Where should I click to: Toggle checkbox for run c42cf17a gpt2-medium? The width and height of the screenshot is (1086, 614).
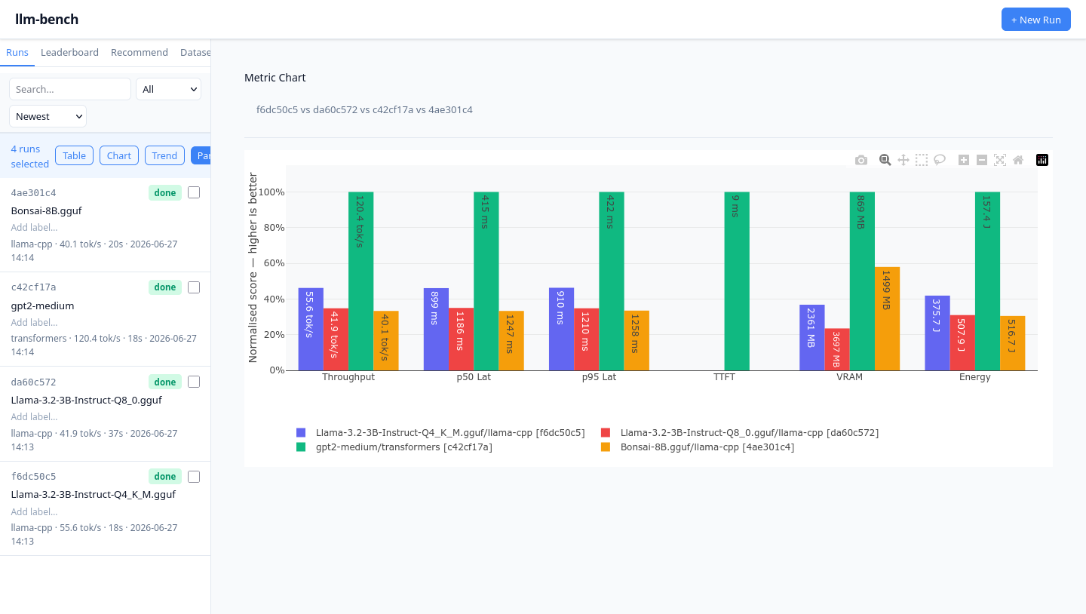pos(194,287)
